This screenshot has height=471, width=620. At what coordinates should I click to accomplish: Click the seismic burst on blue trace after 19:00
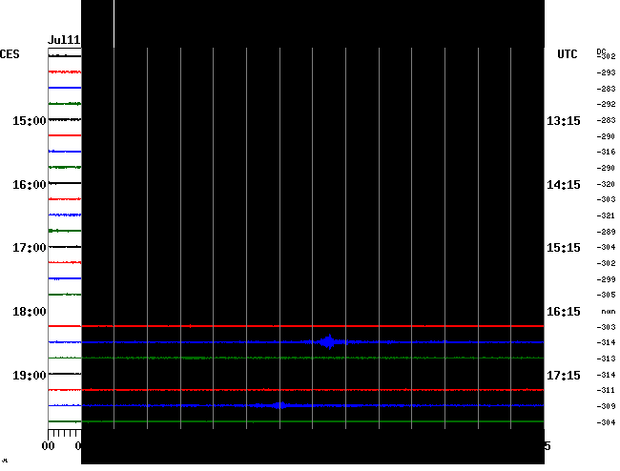279,405
